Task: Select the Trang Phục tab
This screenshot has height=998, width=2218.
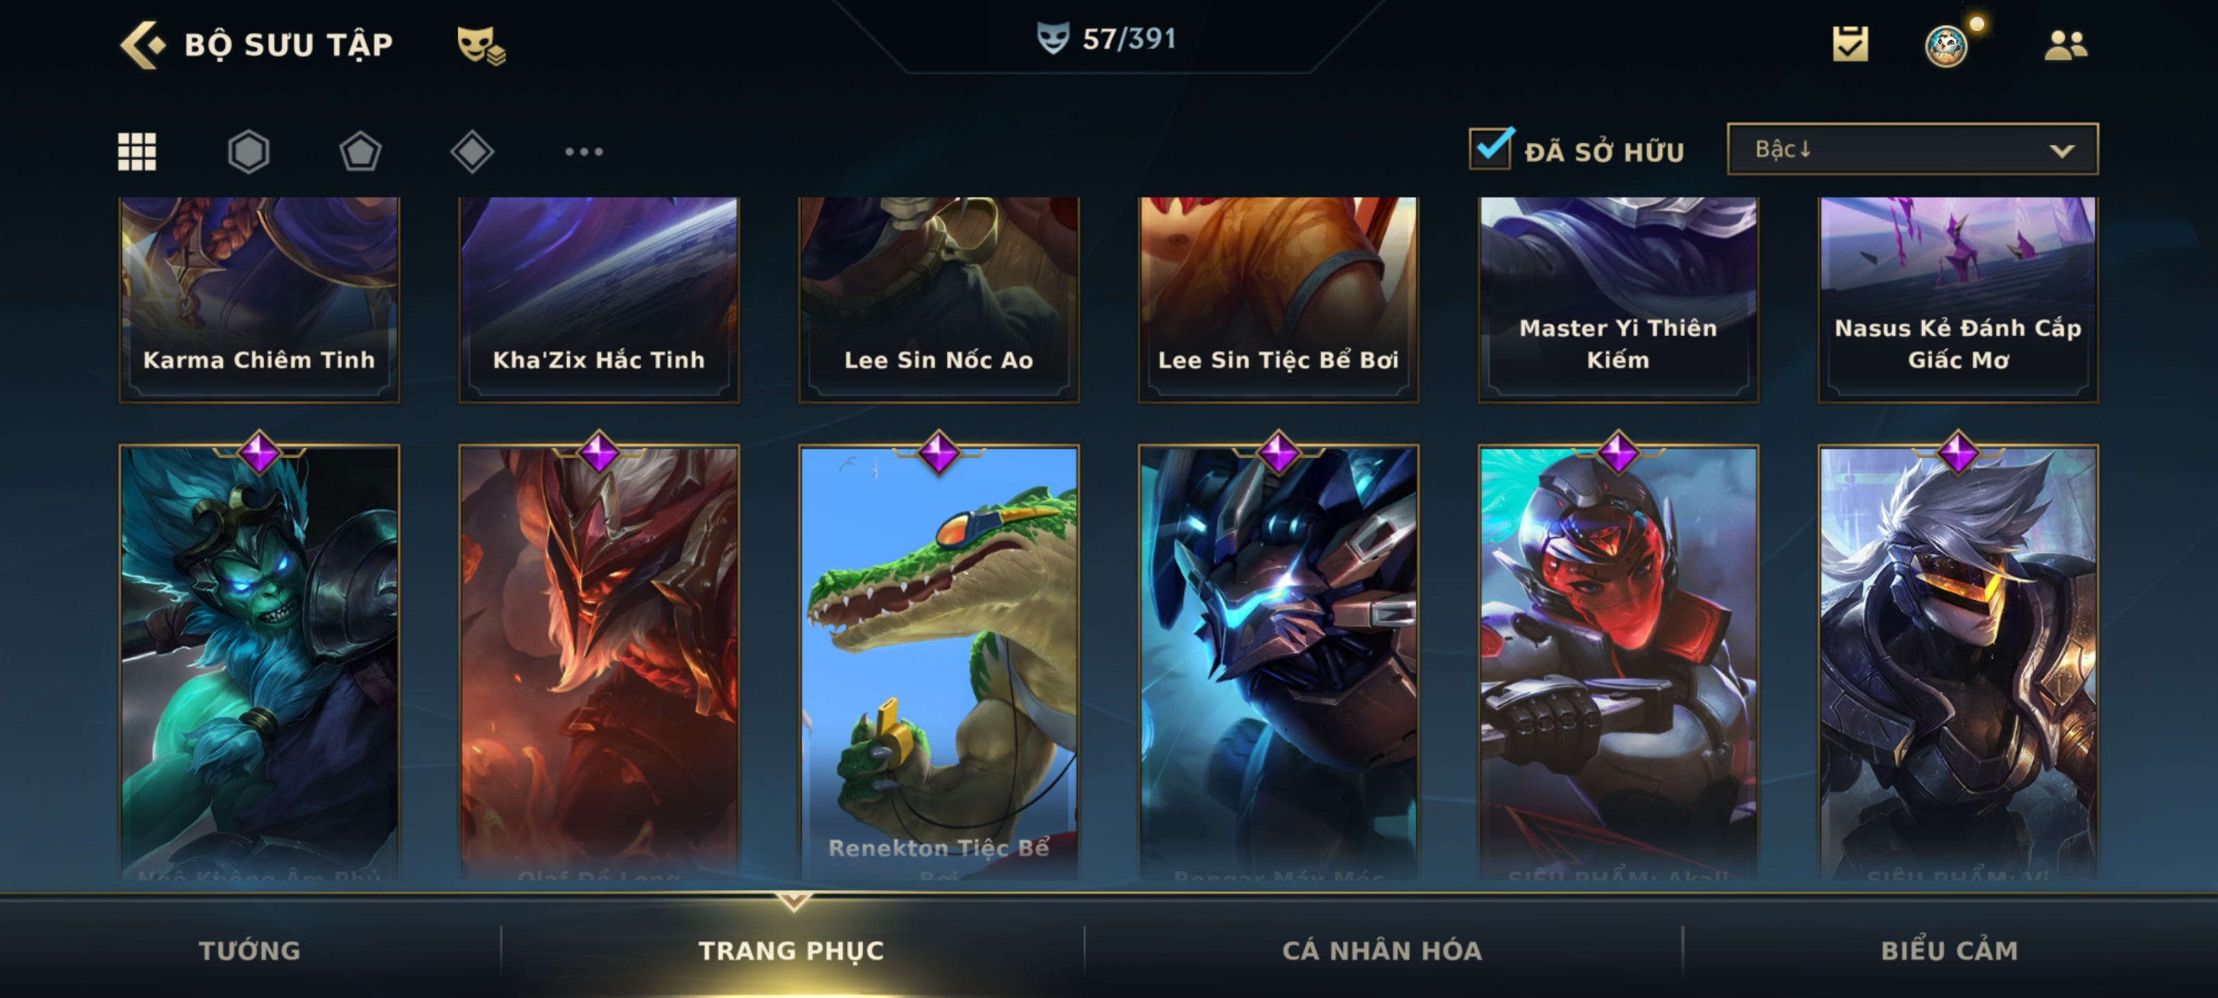Action: pyautogui.click(x=792, y=951)
